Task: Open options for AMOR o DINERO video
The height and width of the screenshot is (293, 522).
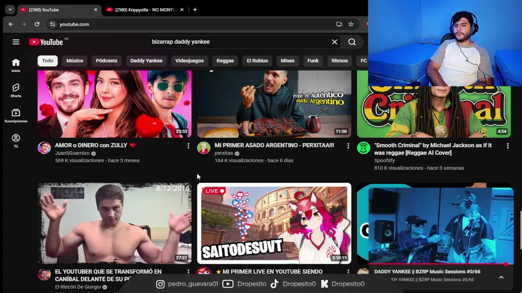Action: [188, 146]
